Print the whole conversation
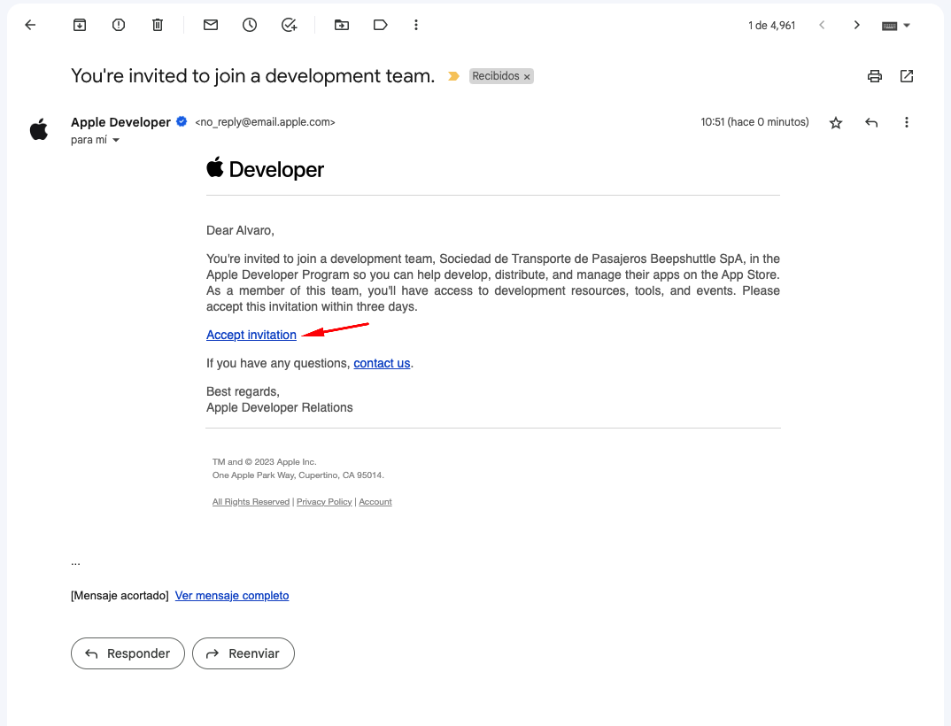951x726 pixels. tap(874, 76)
